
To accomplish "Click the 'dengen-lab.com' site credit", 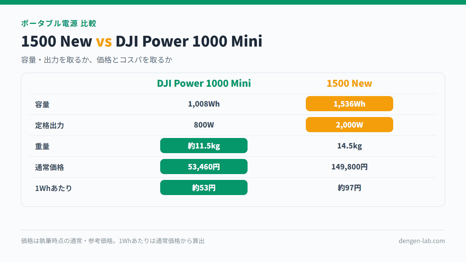I will (x=422, y=241).
